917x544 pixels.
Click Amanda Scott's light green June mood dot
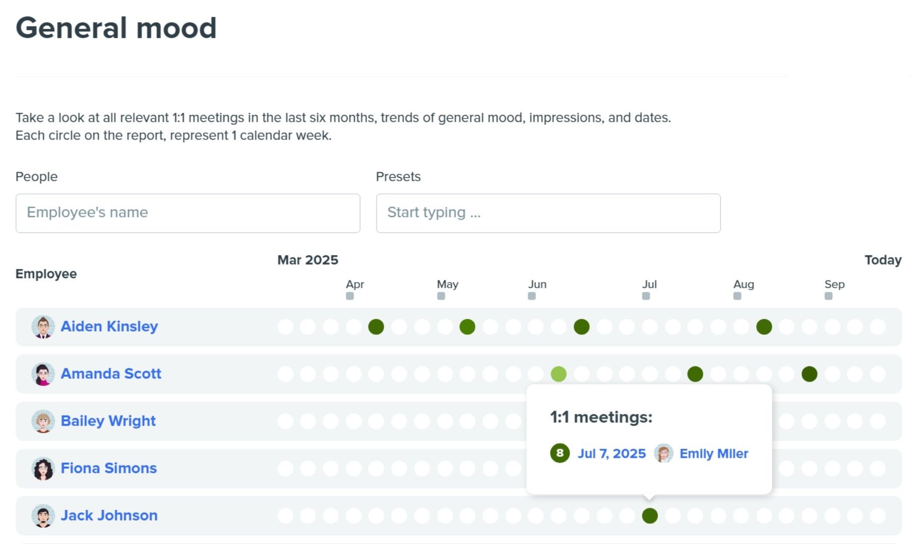(x=559, y=374)
